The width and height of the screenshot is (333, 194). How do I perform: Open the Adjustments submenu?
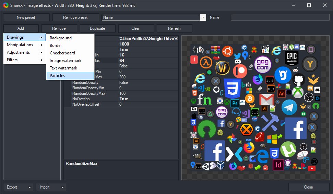[25, 52]
